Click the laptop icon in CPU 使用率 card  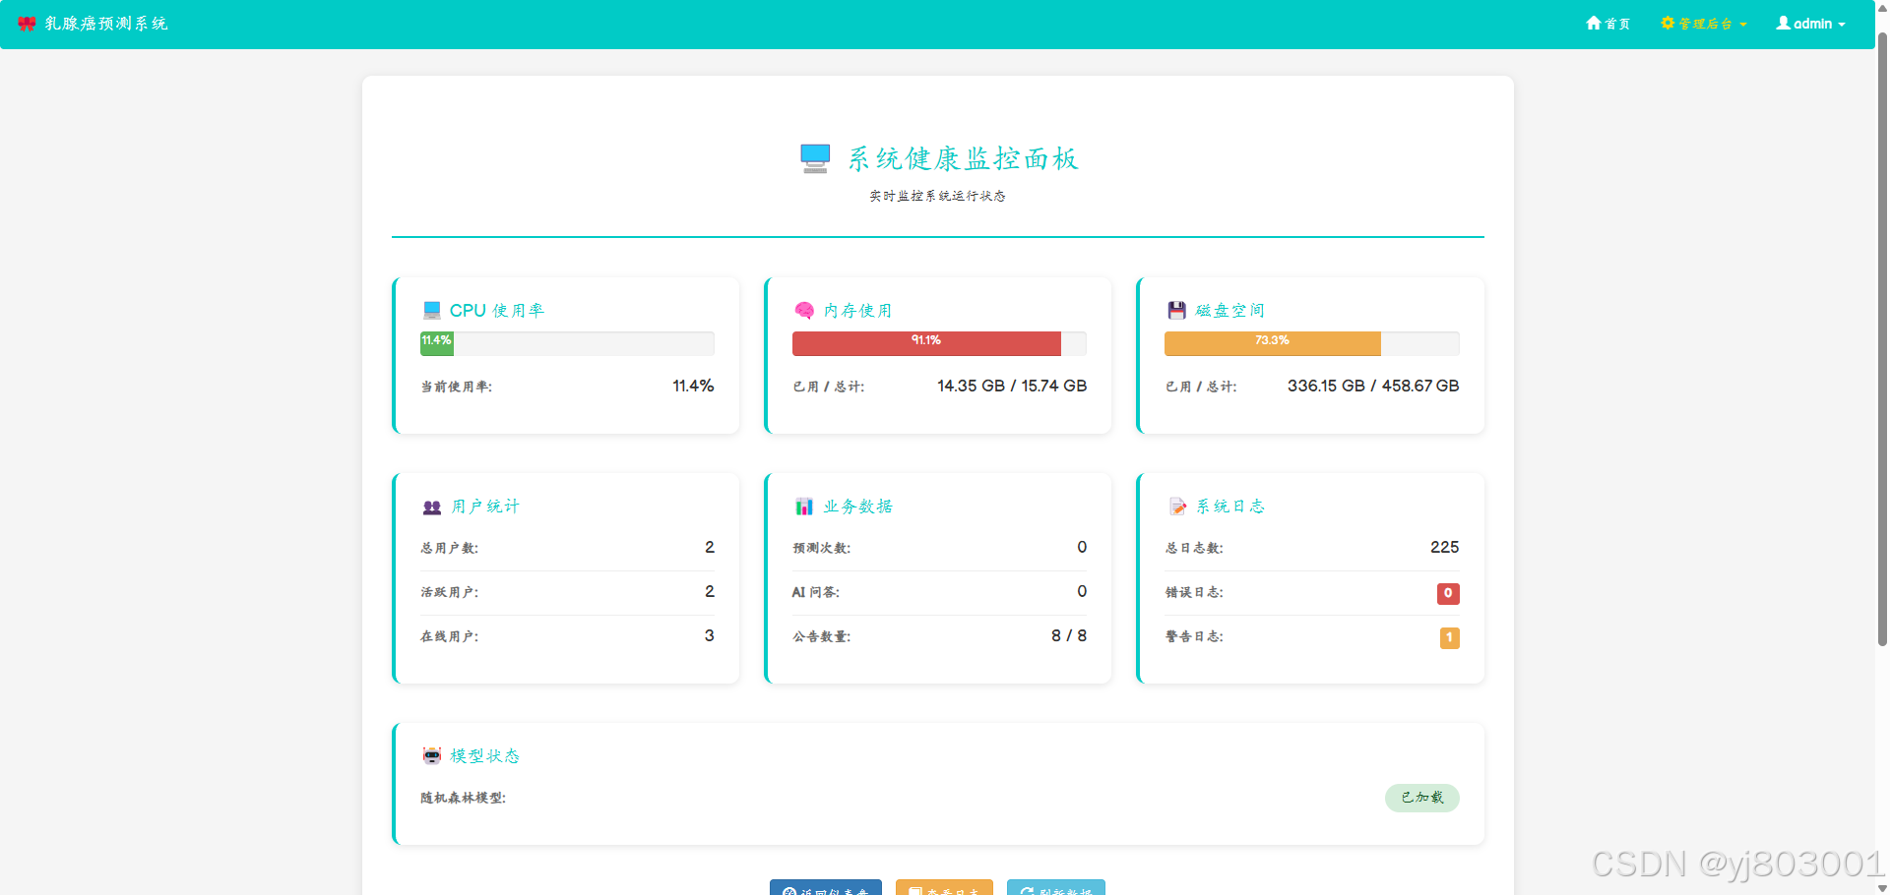431,311
